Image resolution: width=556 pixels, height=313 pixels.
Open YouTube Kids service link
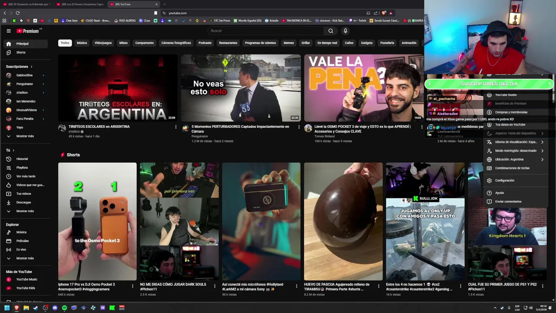(x=25, y=288)
